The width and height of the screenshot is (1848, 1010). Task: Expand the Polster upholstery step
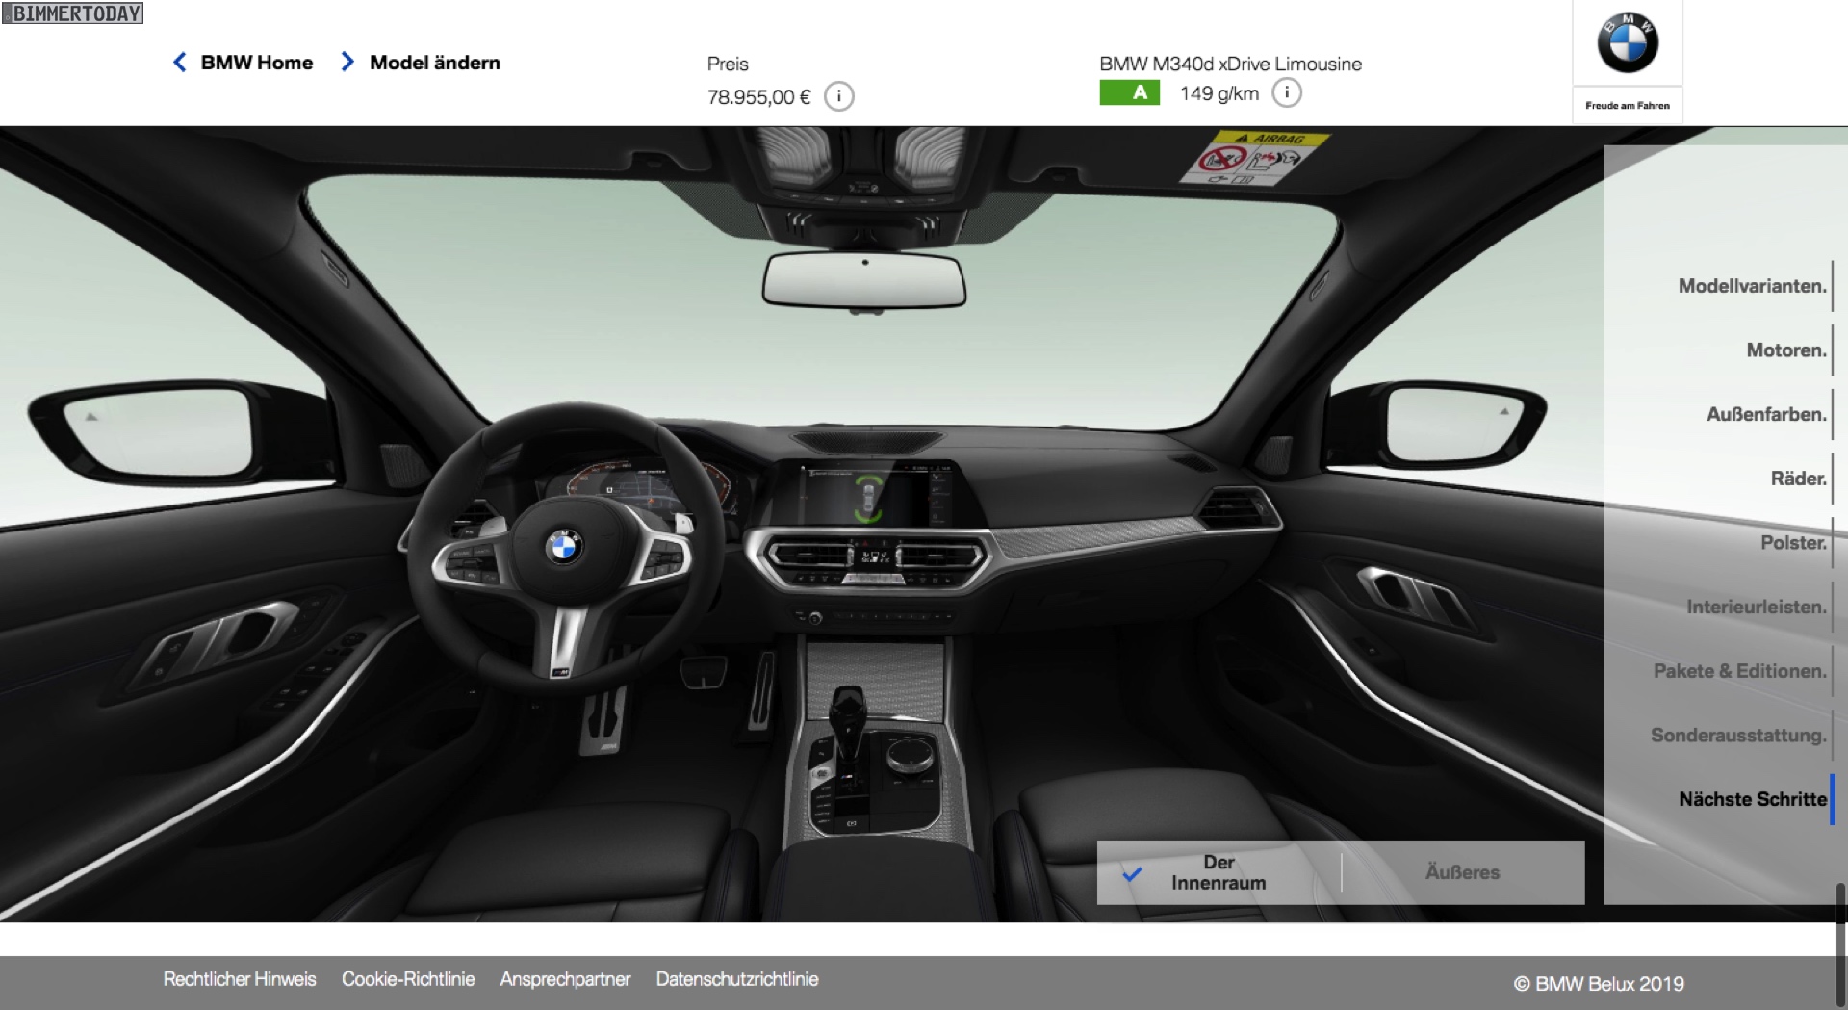1792,543
